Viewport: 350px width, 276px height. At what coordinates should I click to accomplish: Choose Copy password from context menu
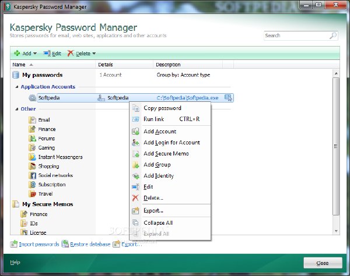click(x=170, y=108)
